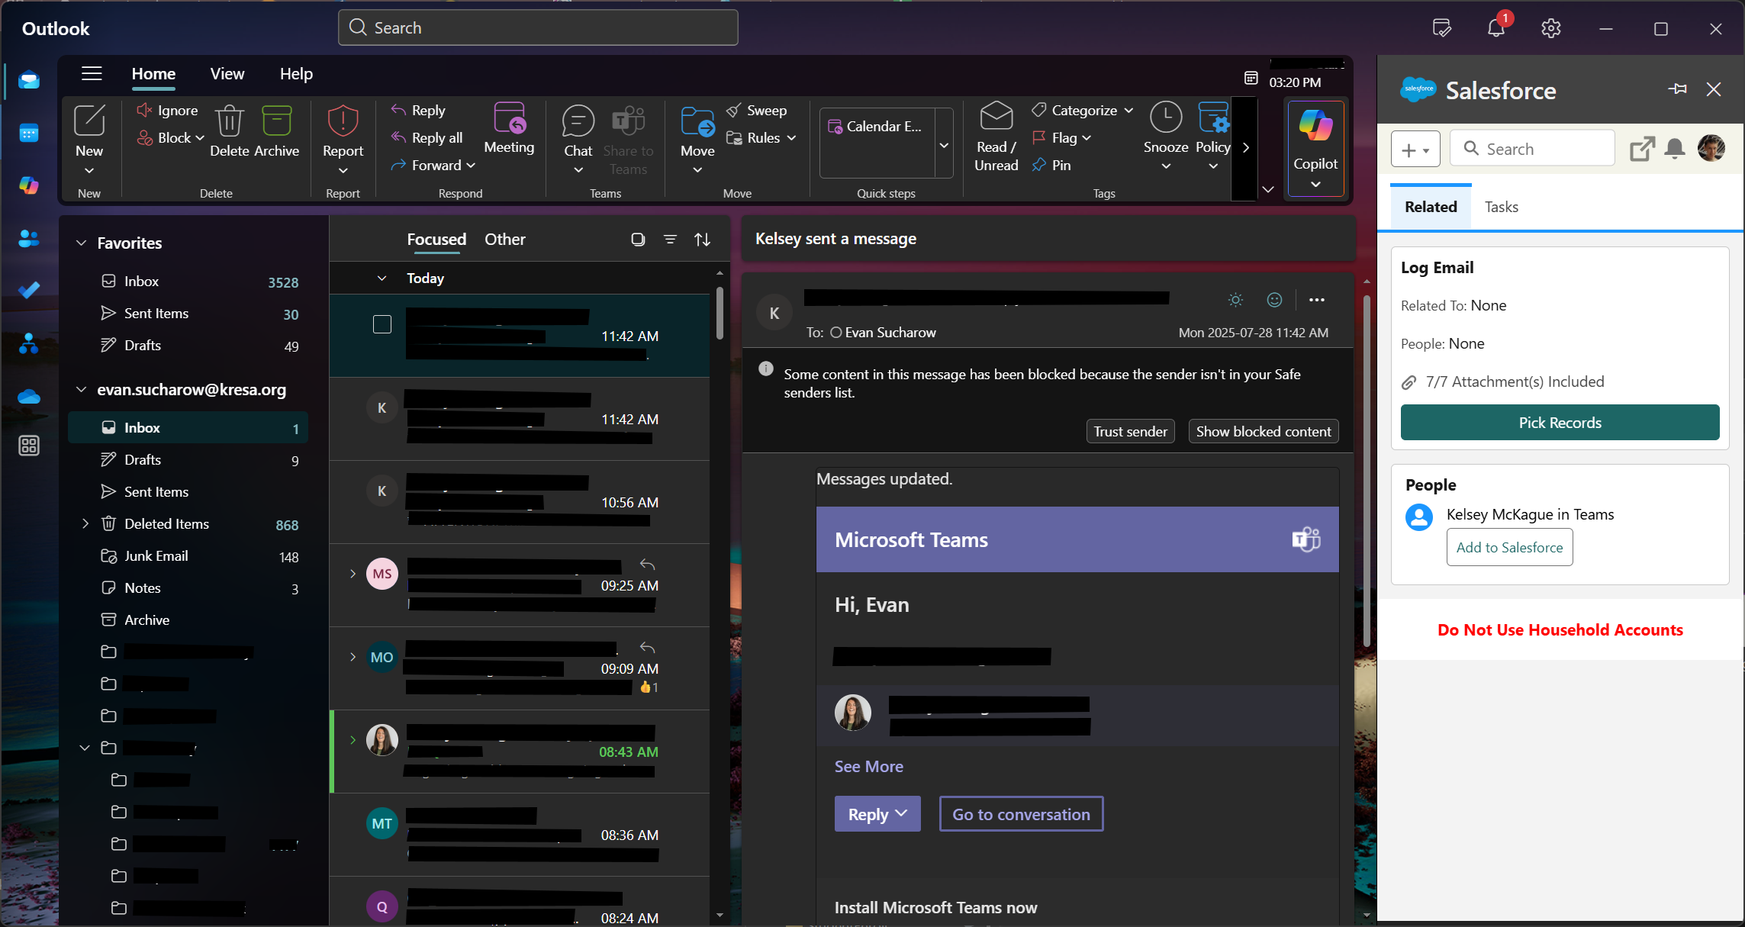This screenshot has height=927, width=1745.
Task: Toggle Read / Unread on message
Action: 996,137
